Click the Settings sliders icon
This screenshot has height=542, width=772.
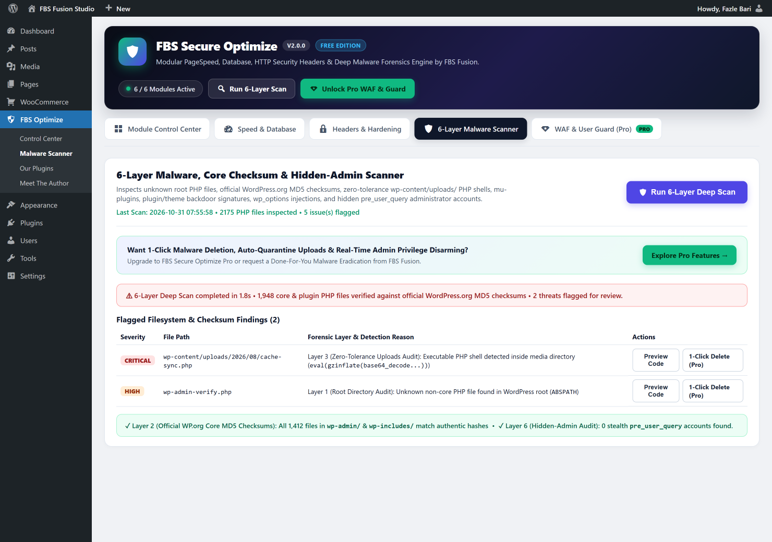pyautogui.click(x=11, y=276)
